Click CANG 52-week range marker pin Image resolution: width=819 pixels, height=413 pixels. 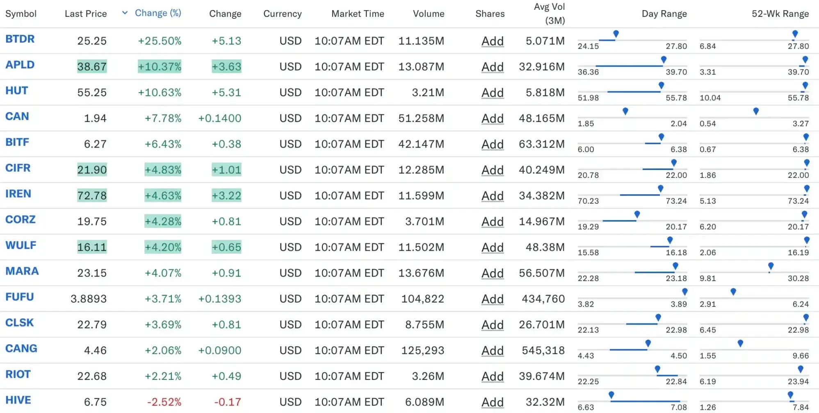[x=740, y=343]
